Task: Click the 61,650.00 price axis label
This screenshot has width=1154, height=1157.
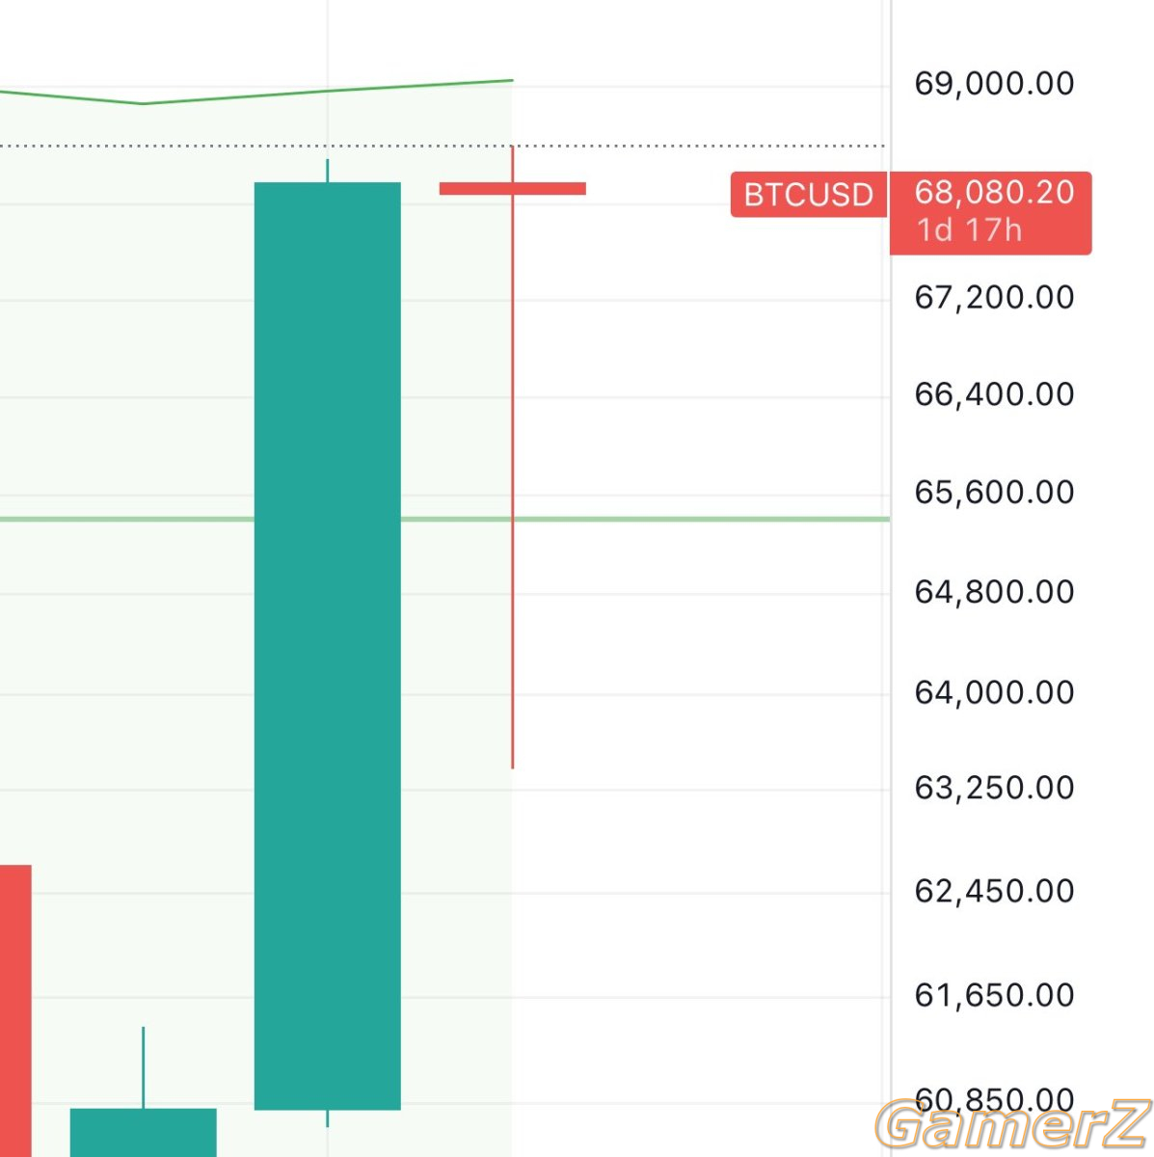Action: 993,995
